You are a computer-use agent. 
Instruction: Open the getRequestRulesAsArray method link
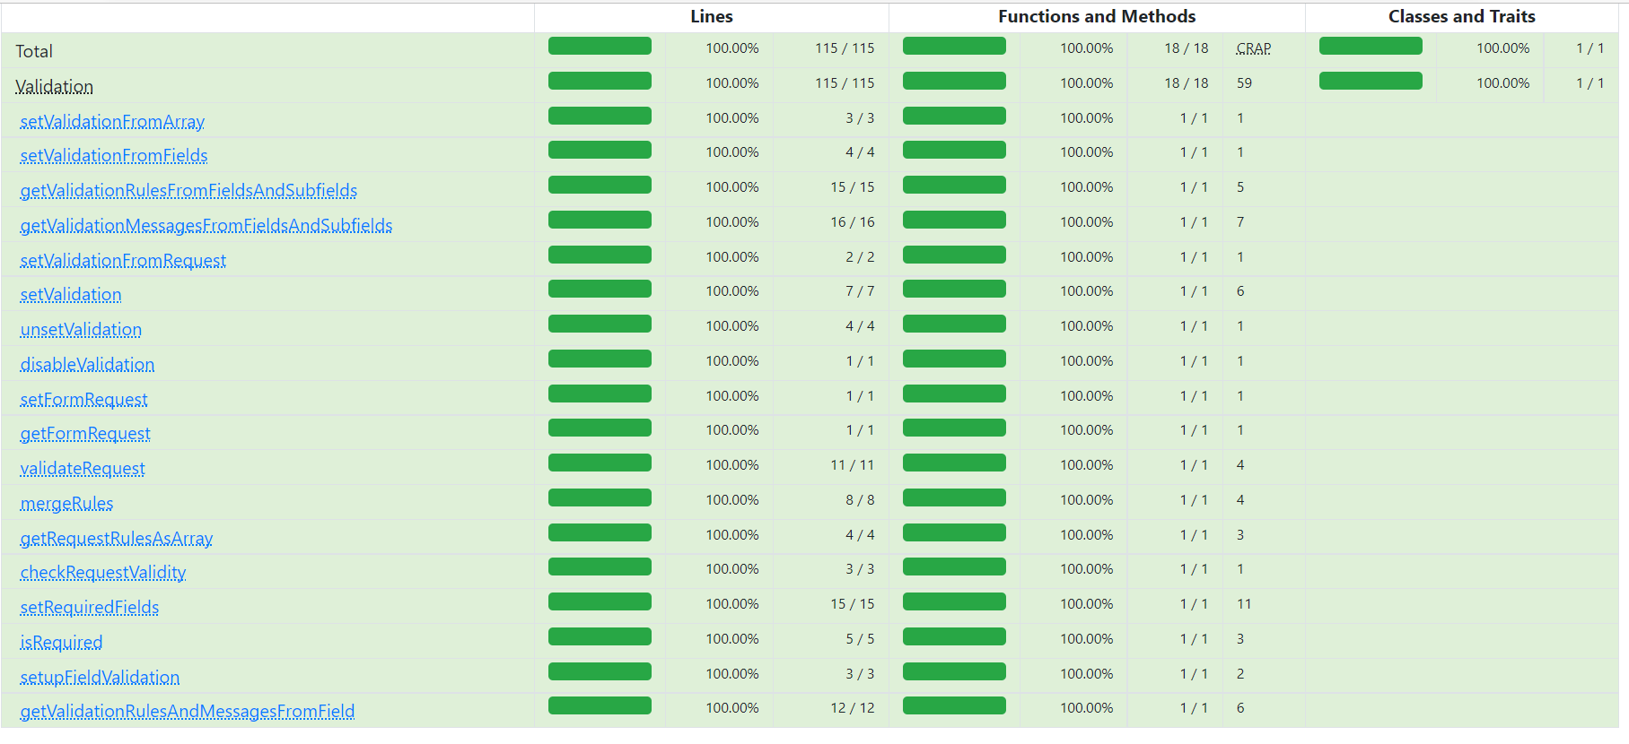pyautogui.click(x=117, y=539)
